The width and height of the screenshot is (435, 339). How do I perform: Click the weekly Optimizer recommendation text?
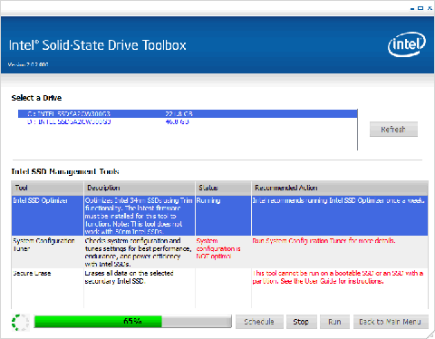pyautogui.click(x=339, y=200)
